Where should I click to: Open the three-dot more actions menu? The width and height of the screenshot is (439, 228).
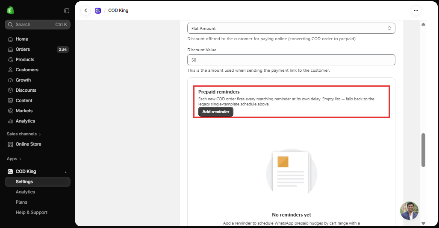(x=416, y=11)
